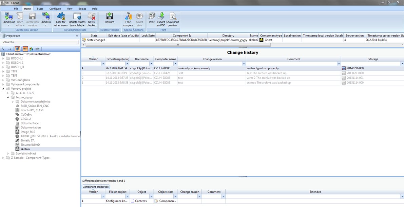Sort by the Change reason column header
The width and height of the screenshot is (404, 207).
(x=212, y=59)
